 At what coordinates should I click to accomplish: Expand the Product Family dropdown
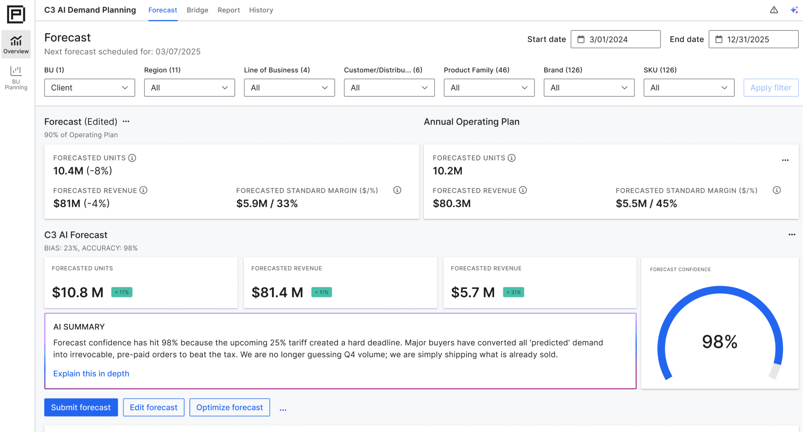[x=489, y=88]
